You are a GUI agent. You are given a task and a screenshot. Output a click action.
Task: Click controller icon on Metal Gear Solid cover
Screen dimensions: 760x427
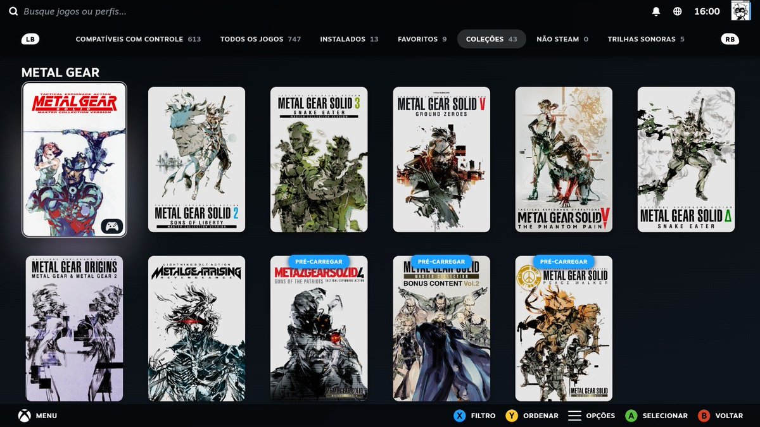[111, 226]
